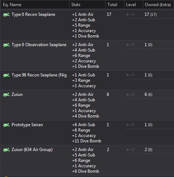Click the green seaplane icon beside Zuiun

6,95
